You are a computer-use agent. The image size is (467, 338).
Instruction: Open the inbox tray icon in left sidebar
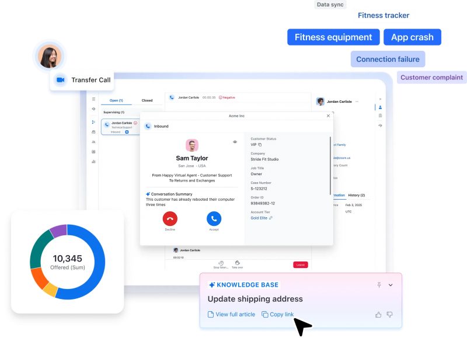(x=93, y=132)
